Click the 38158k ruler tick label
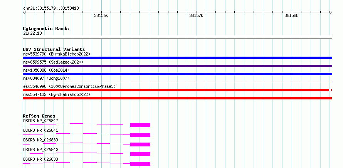The height and width of the screenshot is (168, 343). pyautogui.click(x=291, y=16)
